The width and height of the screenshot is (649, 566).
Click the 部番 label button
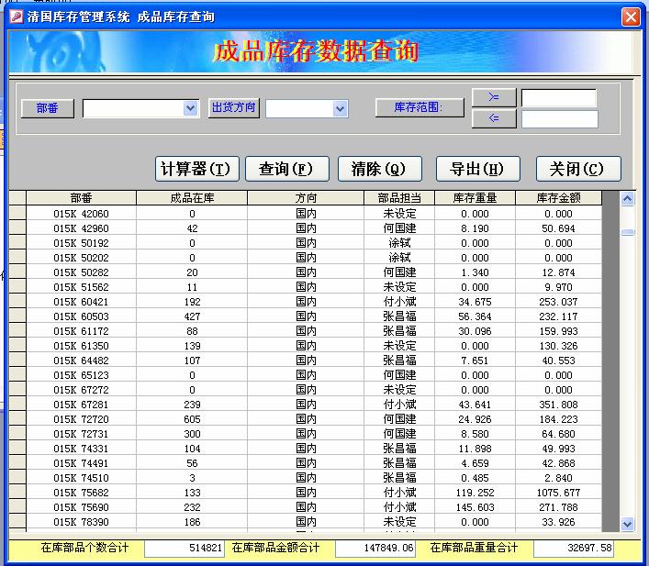point(48,108)
